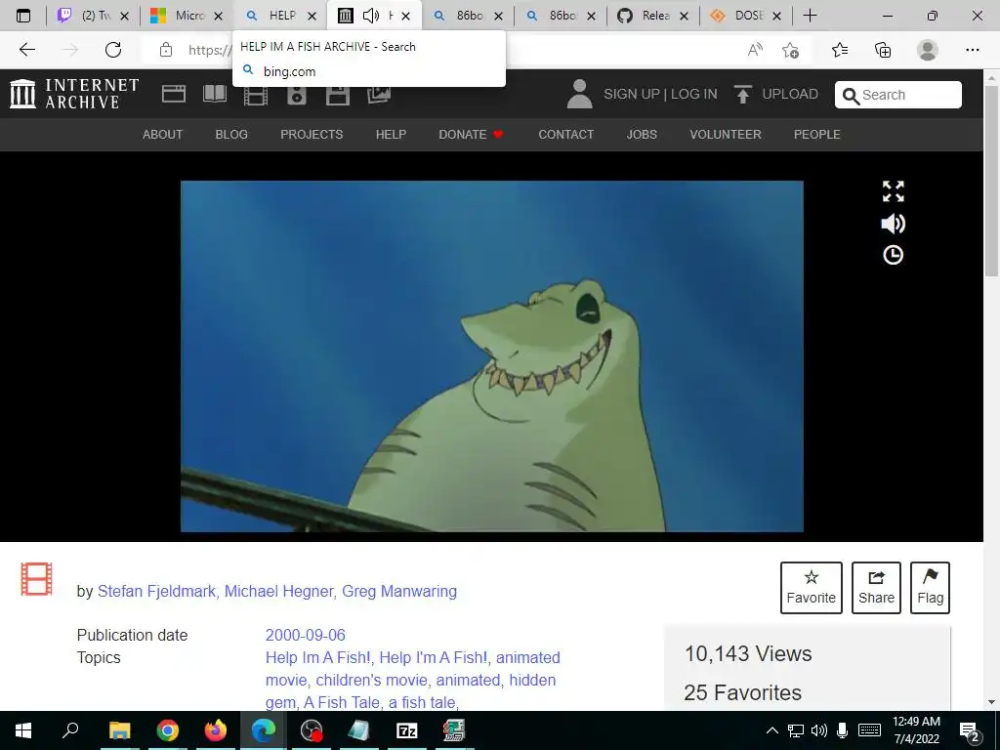Open the Software floppy disk icon
This screenshot has height=750, width=1000.
point(337,95)
